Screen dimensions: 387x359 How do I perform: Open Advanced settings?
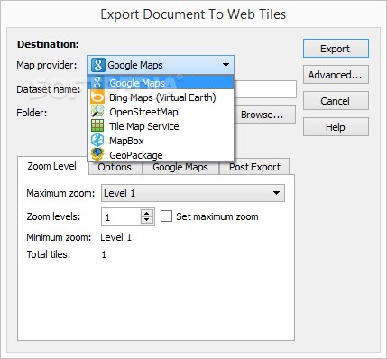tap(336, 75)
